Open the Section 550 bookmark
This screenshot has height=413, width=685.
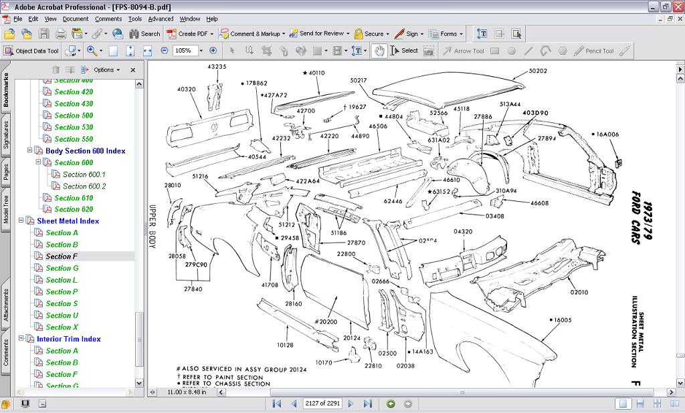(x=74, y=139)
